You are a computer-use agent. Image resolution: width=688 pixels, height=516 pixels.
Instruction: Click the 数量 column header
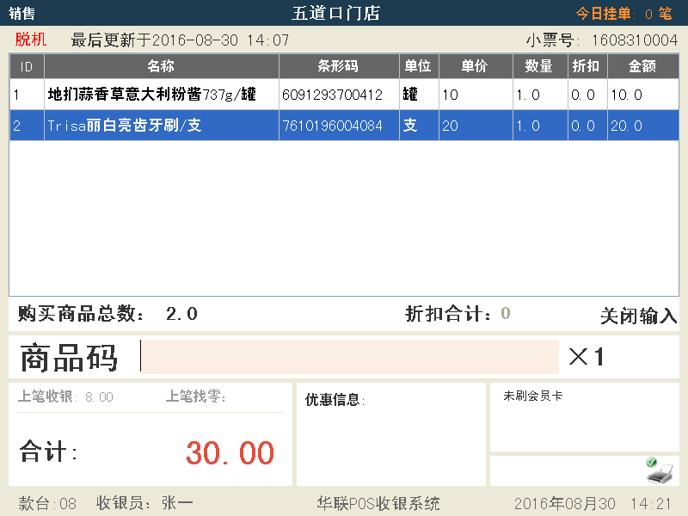[x=539, y=66]
